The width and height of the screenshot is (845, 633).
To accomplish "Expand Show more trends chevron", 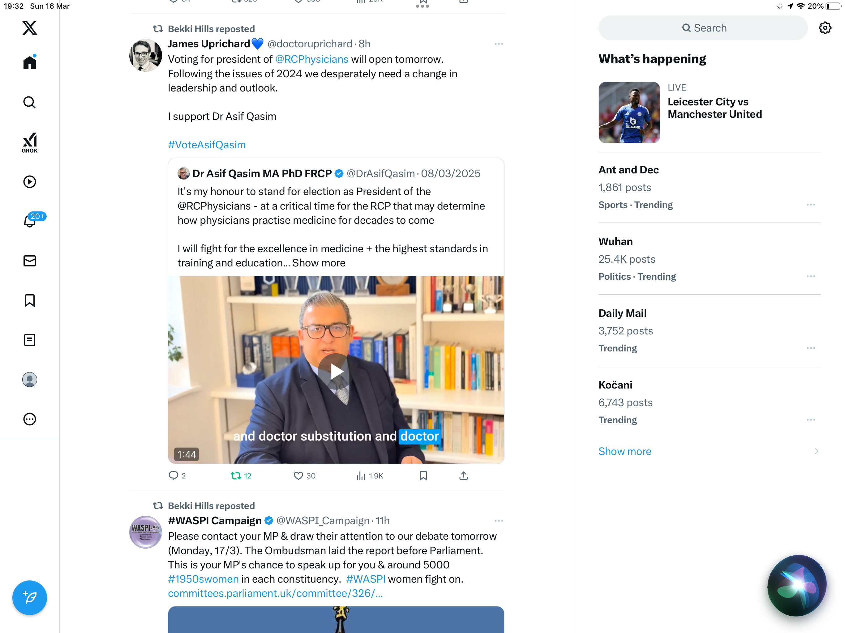I will (816, 451).
